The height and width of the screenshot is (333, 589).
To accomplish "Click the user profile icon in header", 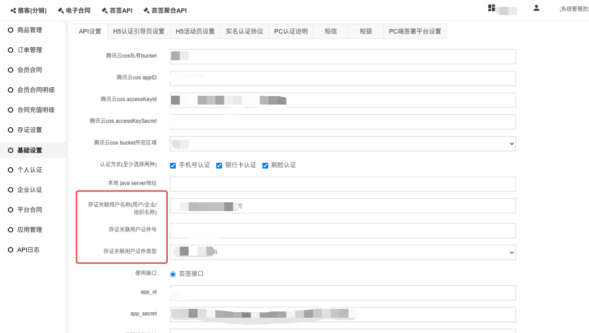I will (x=536, y=8).
